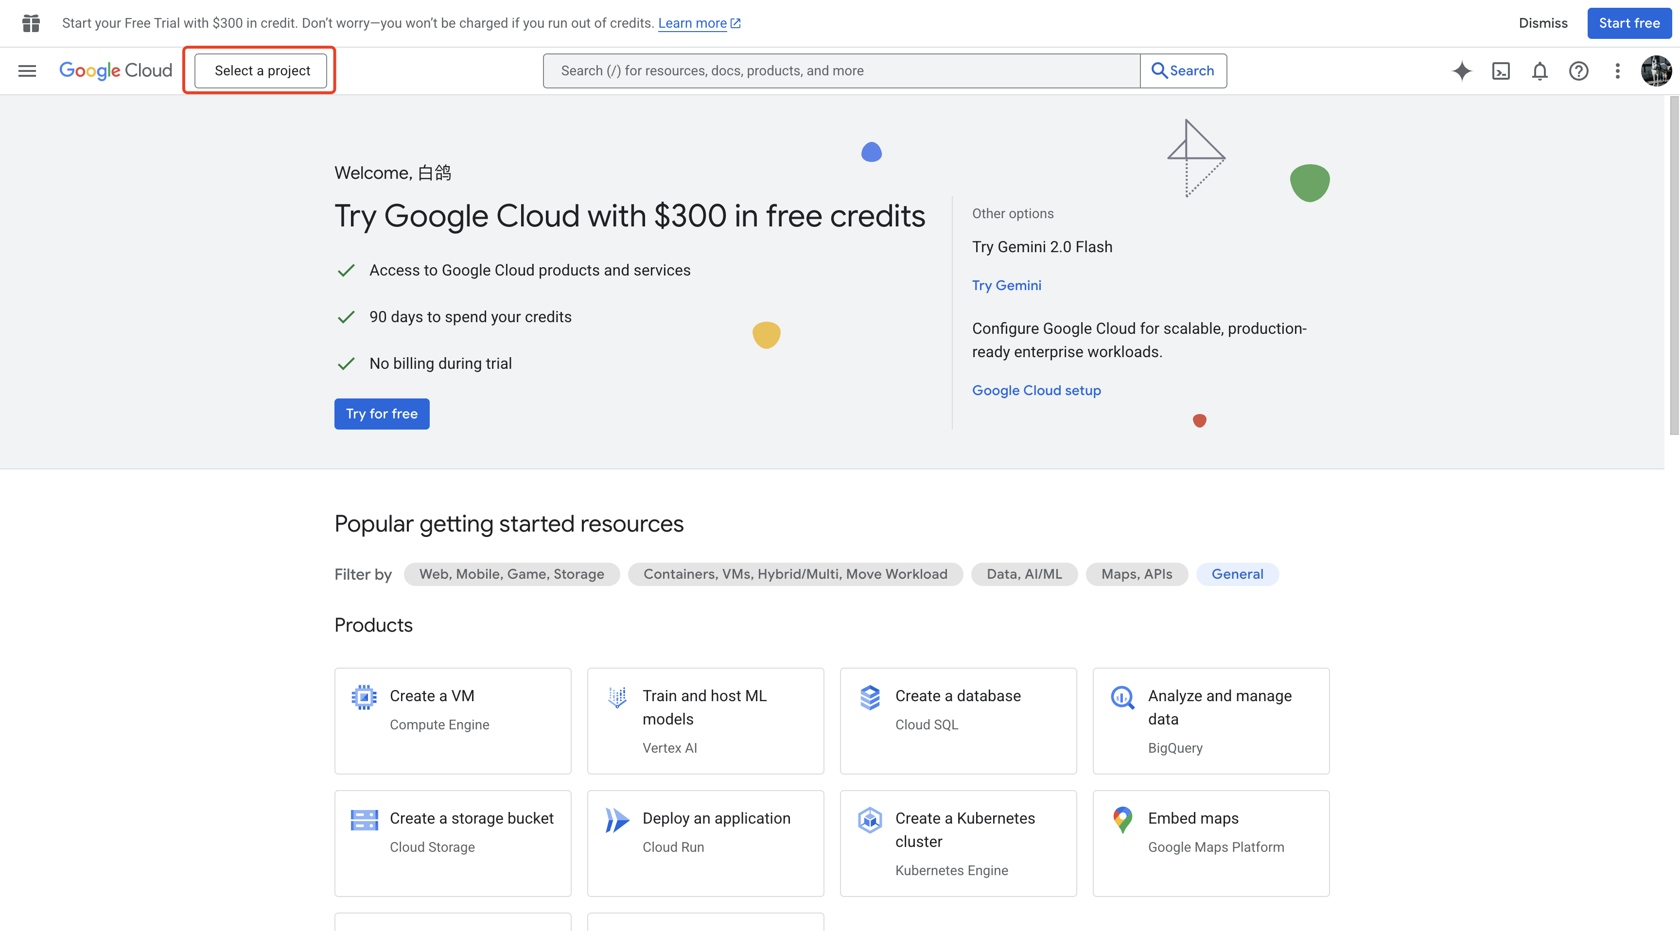Open Gemini AI assistant sparkle icon
The height and width of the screenshot is (931, 1680).
click(x=1462, y=70)
